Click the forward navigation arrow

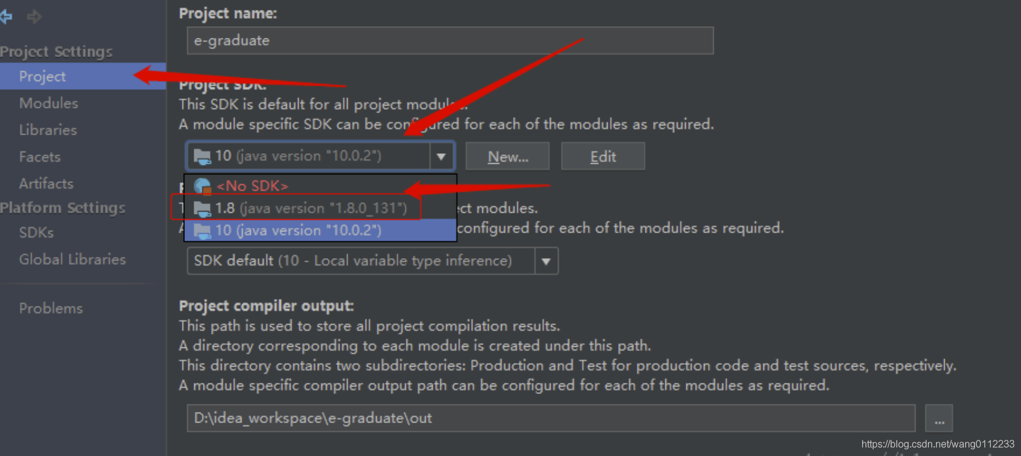pos(34,17)
